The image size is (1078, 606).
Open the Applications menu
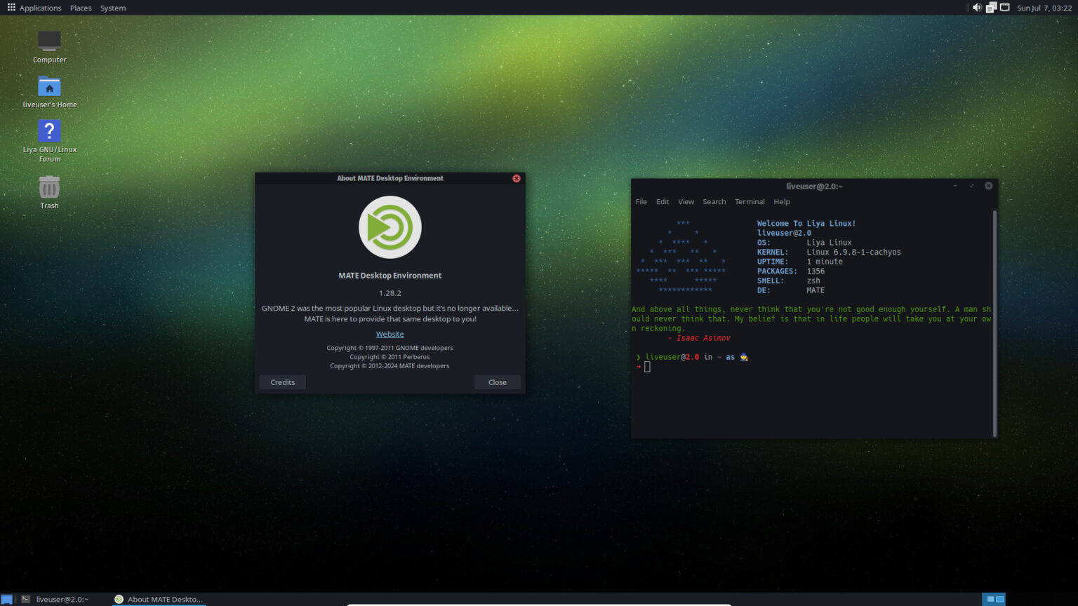pos(34,8)
